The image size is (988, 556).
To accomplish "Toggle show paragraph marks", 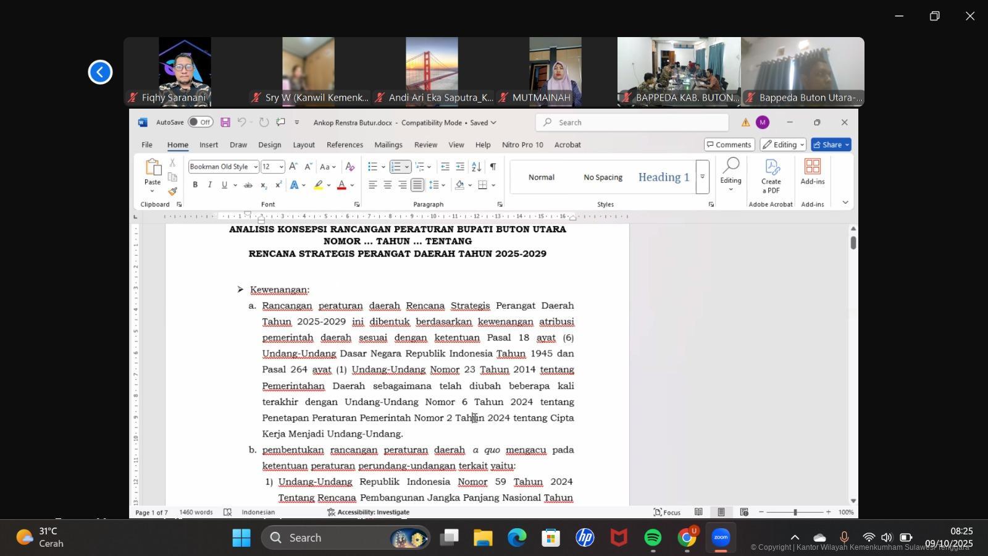I will coord(493,167).
